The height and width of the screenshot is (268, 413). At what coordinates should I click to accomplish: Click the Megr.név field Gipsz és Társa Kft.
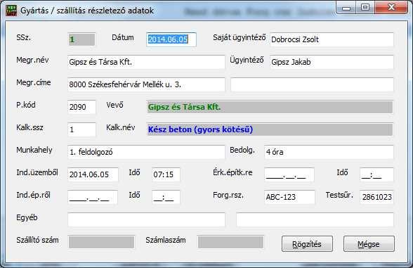pyautogui.click(x=146, y=62)
